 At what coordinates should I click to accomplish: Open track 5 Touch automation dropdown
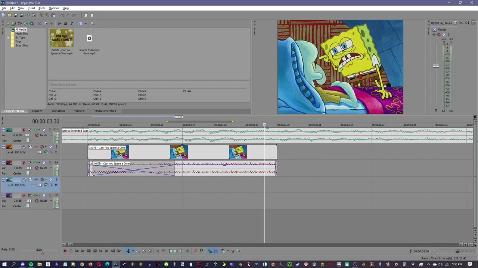(x=51, y=201)
